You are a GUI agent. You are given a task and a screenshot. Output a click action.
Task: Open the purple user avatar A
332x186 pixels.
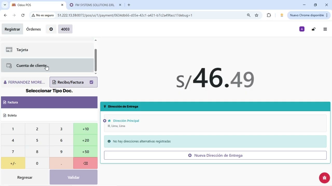pos(302,29)
